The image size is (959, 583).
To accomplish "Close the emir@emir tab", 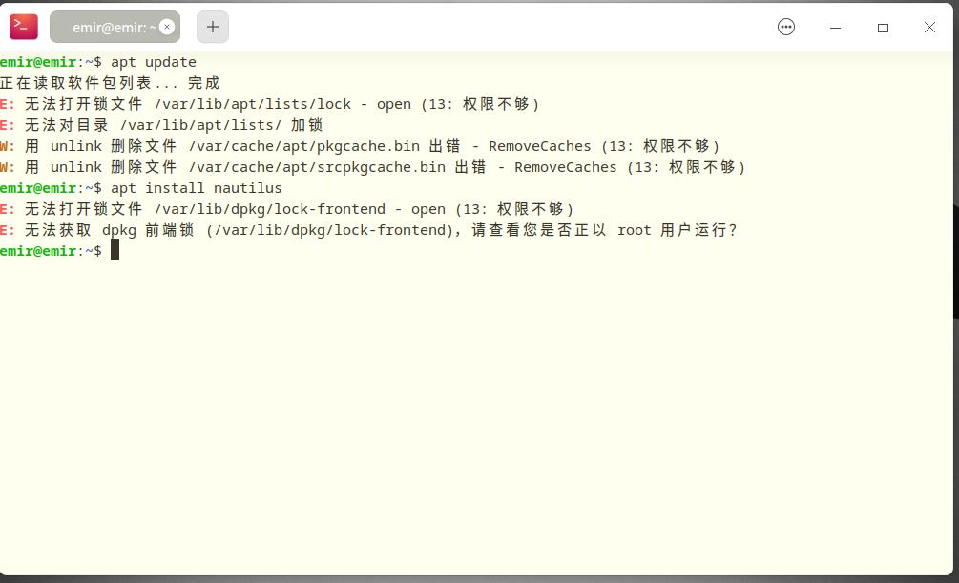I will (167, 27).
